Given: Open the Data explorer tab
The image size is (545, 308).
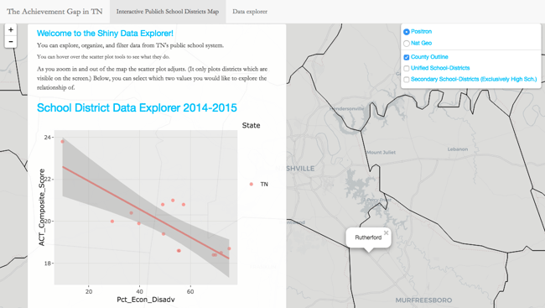Looking at the screenshot, I should [250, 12].
